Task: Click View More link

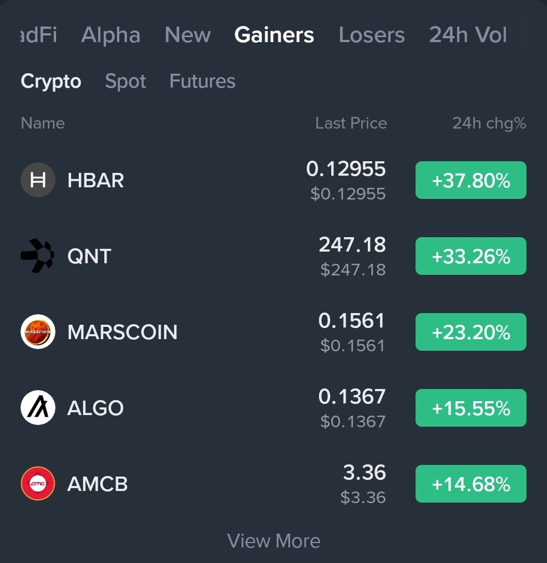Action: point(273,541)
